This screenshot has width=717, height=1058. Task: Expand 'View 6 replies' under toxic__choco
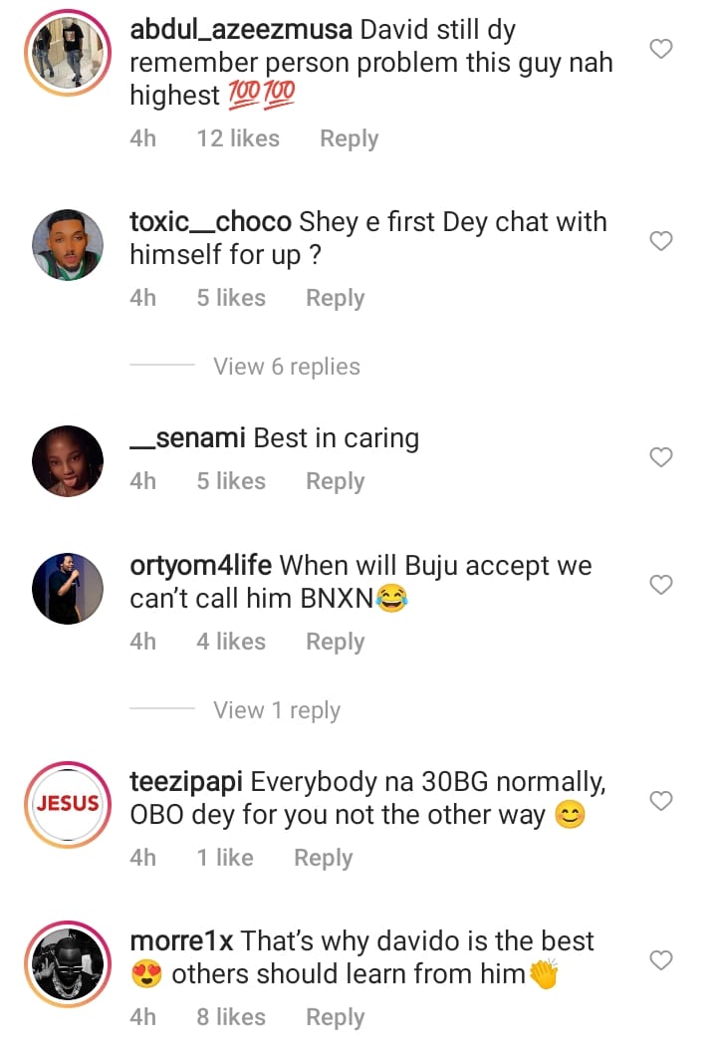click(286, 367)
